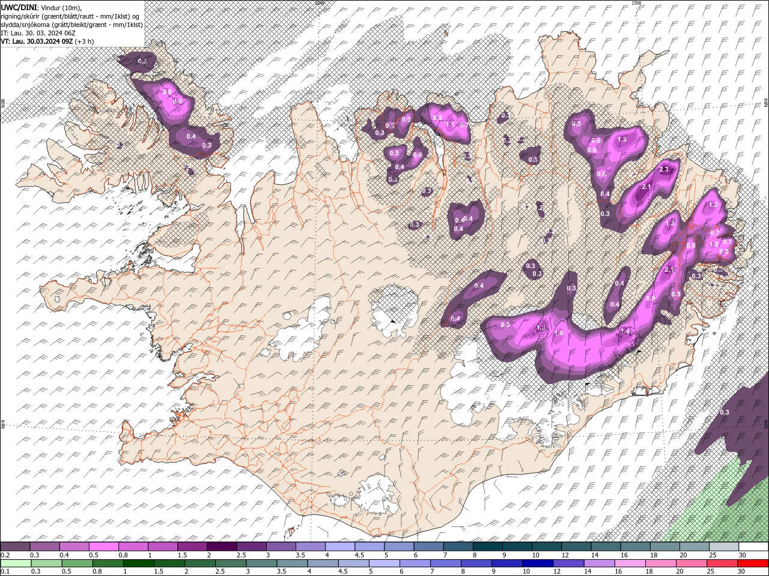Click the "UWC/DINI: Vindur (10m)" title line
Image resolution: width=769 pixels, height=576 pixels.
41,7
